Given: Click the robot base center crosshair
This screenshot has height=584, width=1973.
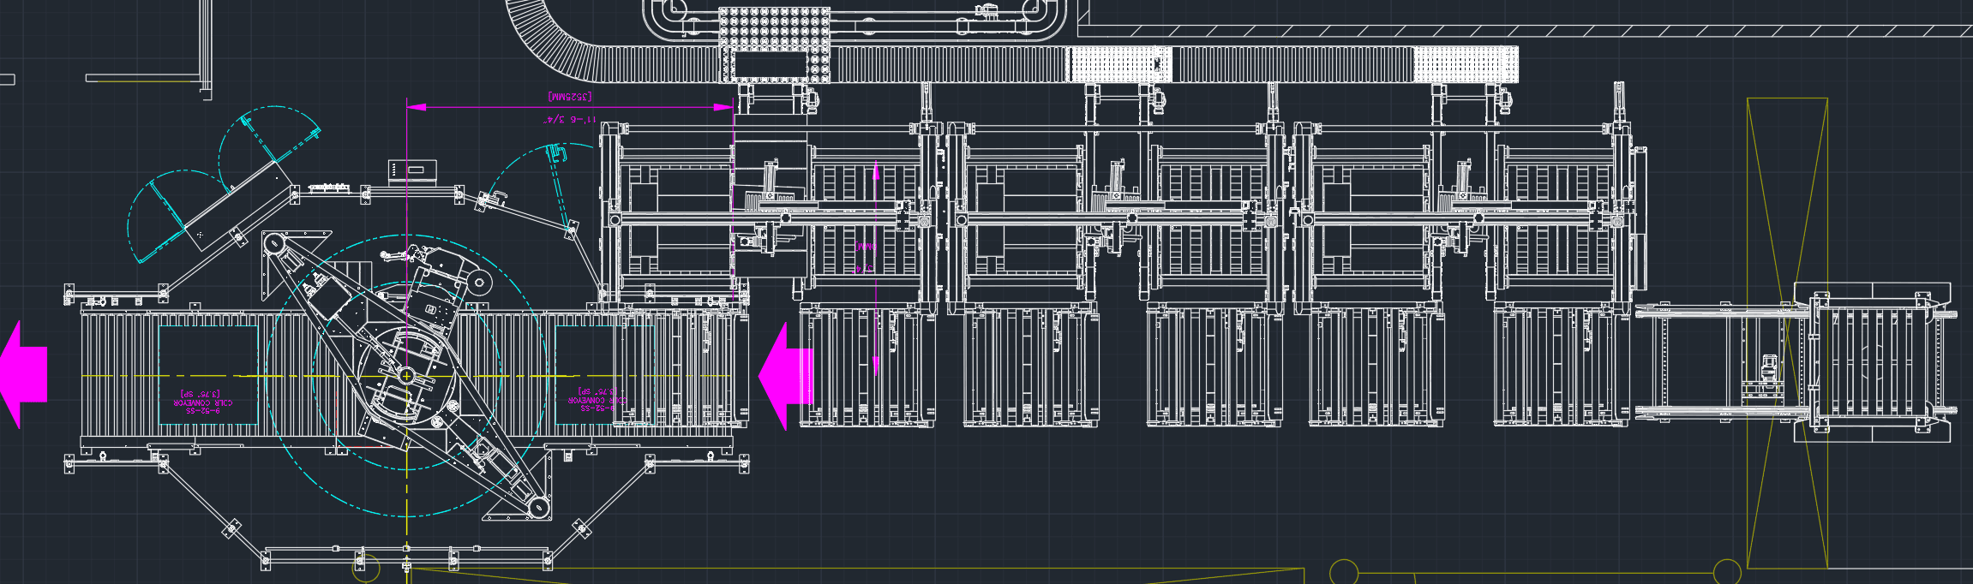Looking at the screenshot, I should (x=406, y=375).
